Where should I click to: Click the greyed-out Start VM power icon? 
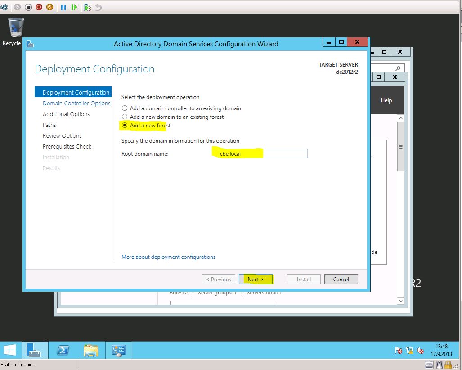(18, 7)
